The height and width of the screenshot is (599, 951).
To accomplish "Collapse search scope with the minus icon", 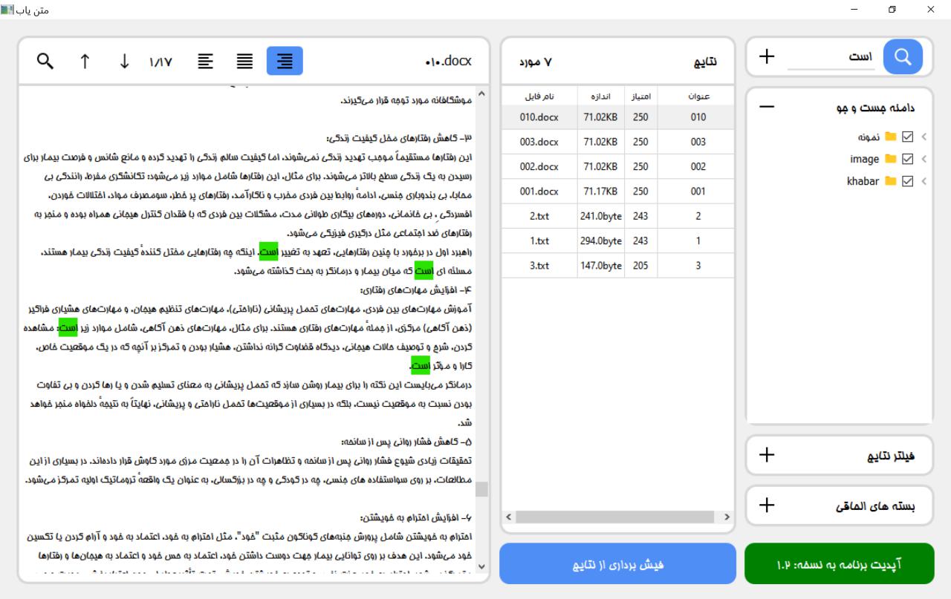I will pos(767,107).
